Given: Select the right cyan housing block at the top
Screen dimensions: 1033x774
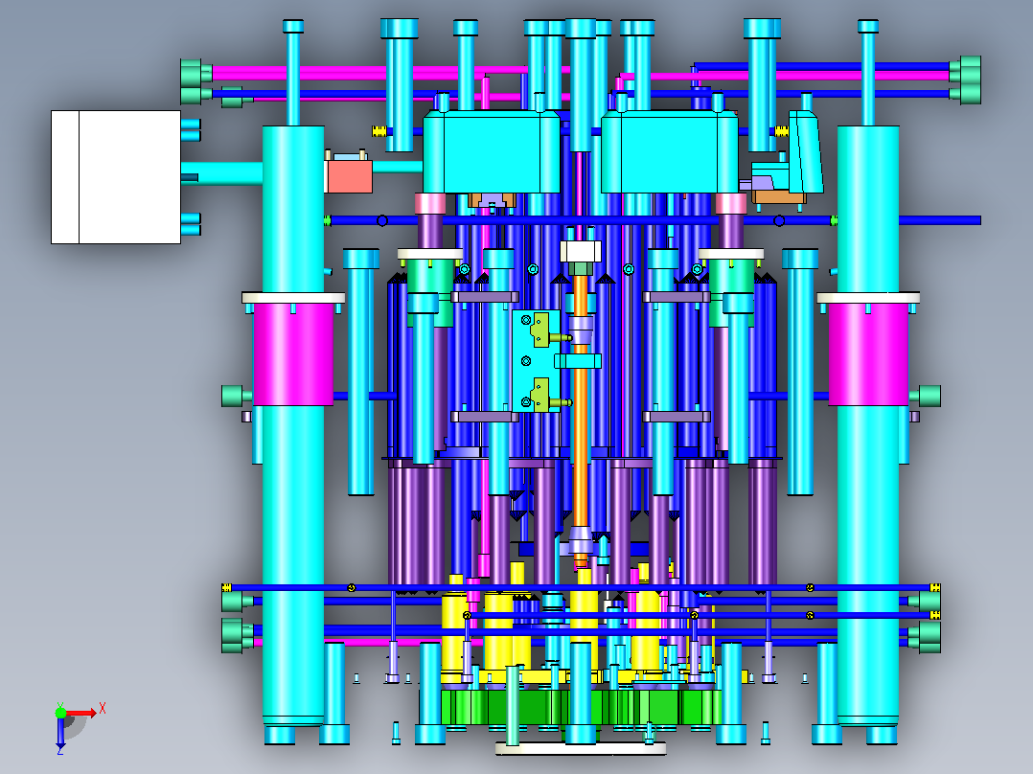Looking at the screenshot, I should click(x=669, y=152).
